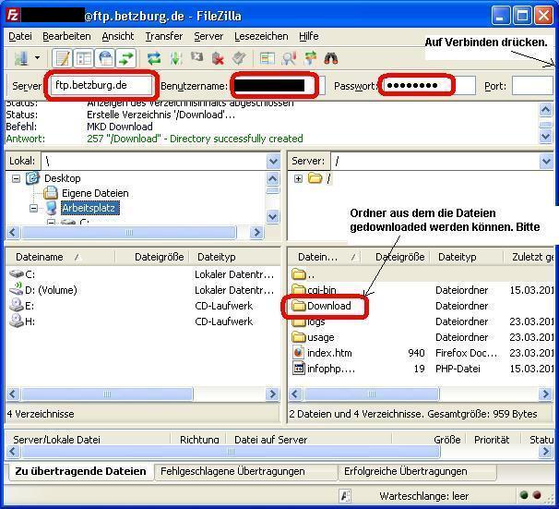Select the C: drive entry
Screen dimensions: 559x509
pos(23,274)
